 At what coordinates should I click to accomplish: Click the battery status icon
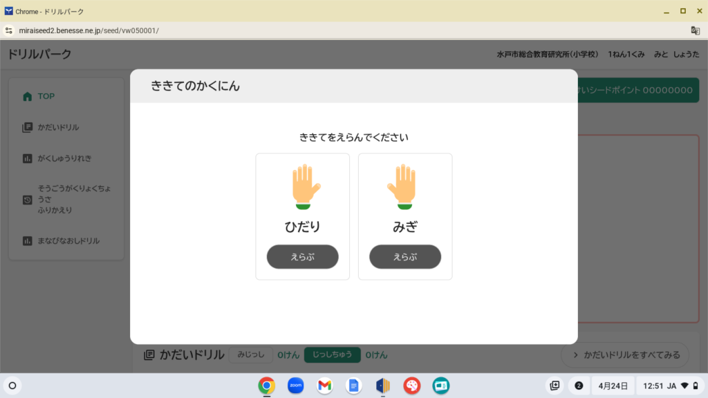pos(696,386)
